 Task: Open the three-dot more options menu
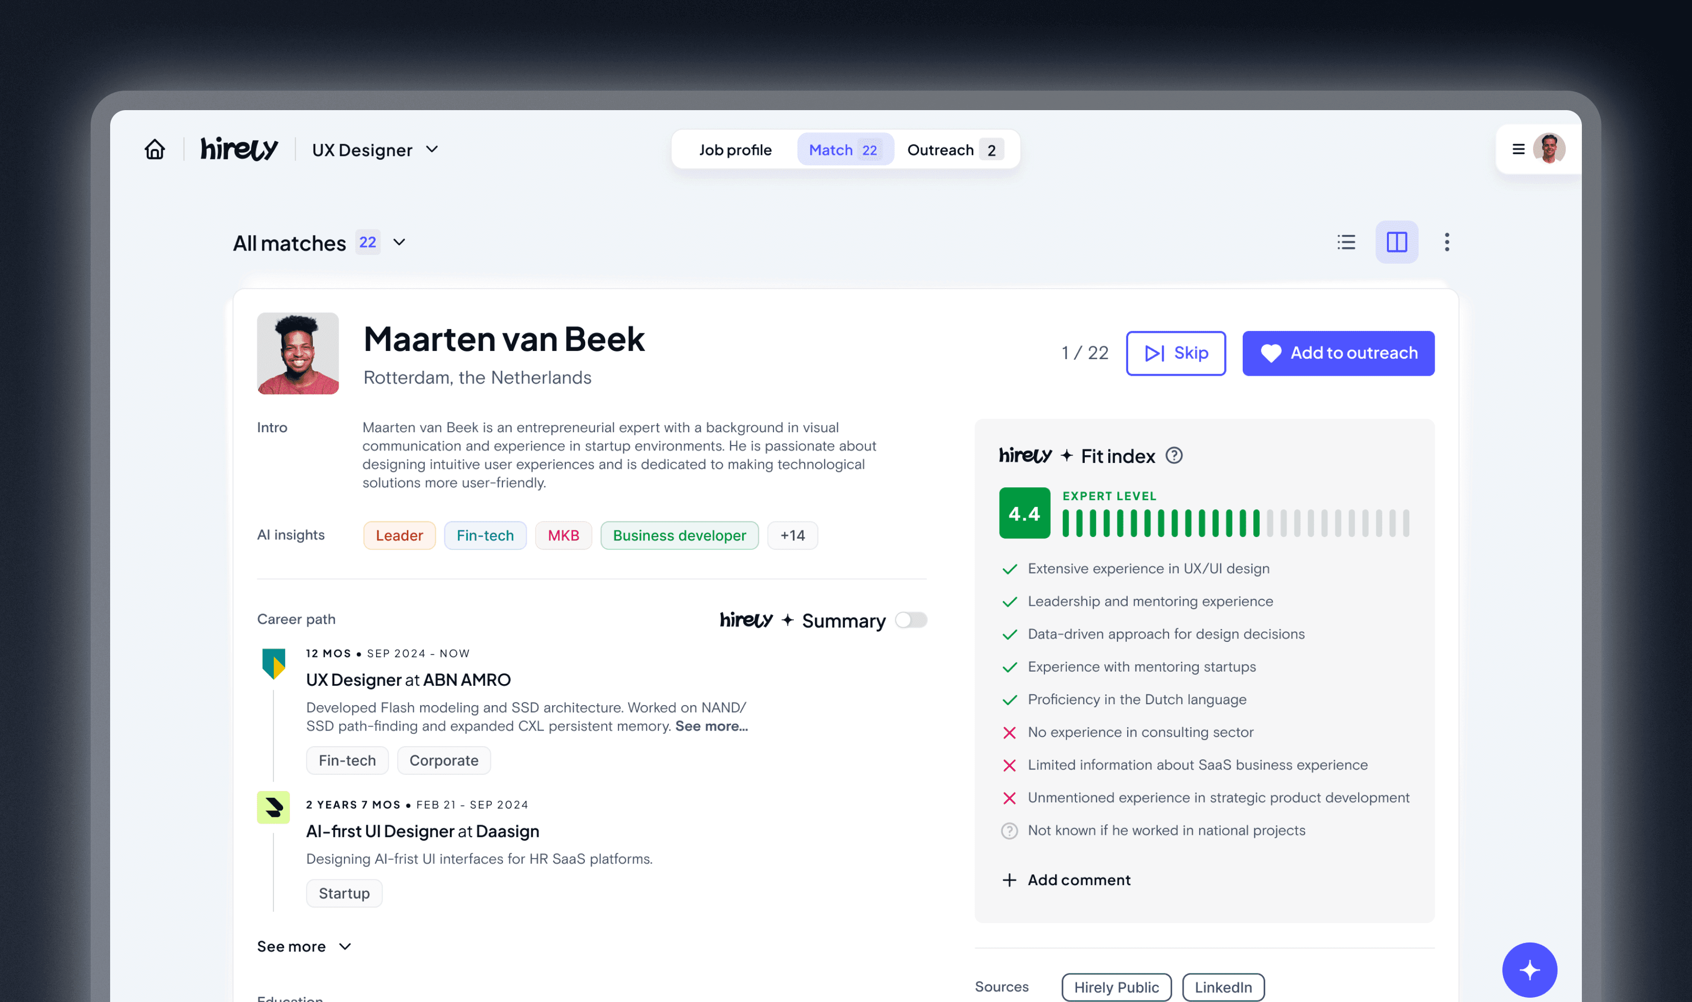coord(1446,242)
